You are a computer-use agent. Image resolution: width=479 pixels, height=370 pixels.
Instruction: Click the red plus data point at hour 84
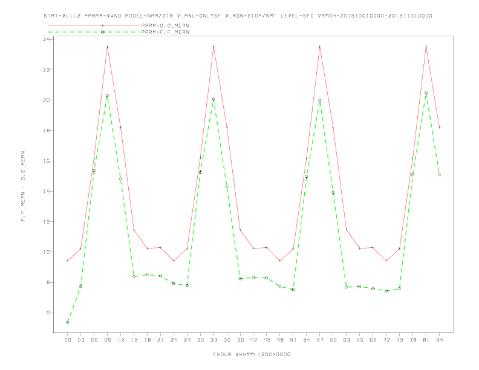(439, 127)
